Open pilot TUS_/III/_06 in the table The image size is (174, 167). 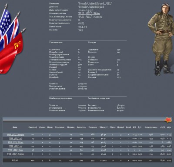point(16,139)
